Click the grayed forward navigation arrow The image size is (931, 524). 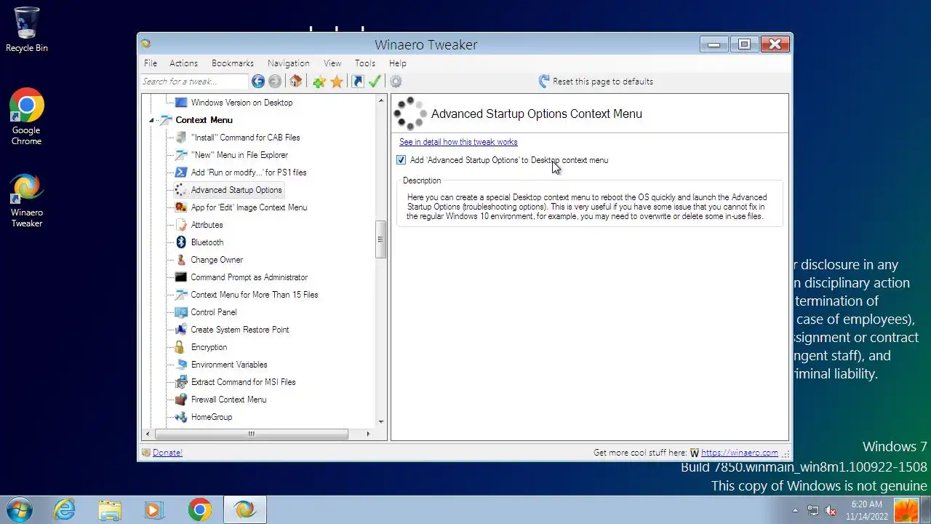tap(275, 82)
